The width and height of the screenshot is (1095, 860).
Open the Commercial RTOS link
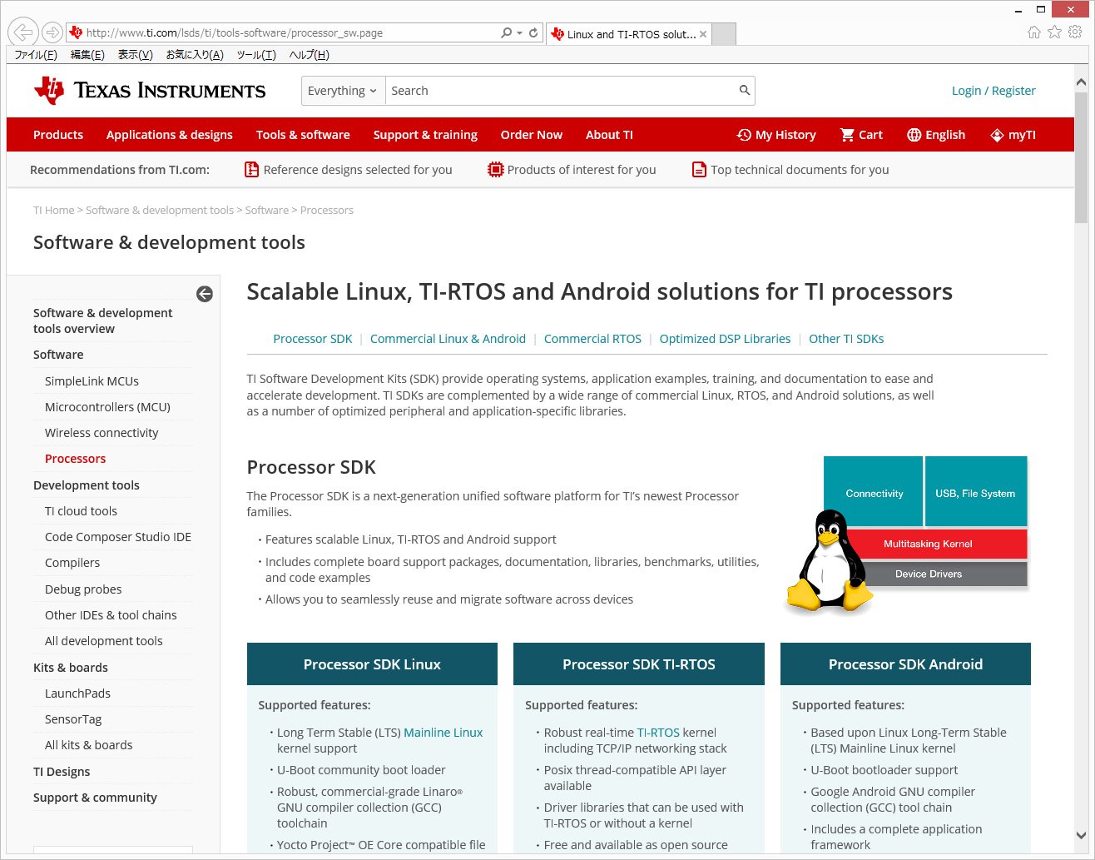[592, 339]
